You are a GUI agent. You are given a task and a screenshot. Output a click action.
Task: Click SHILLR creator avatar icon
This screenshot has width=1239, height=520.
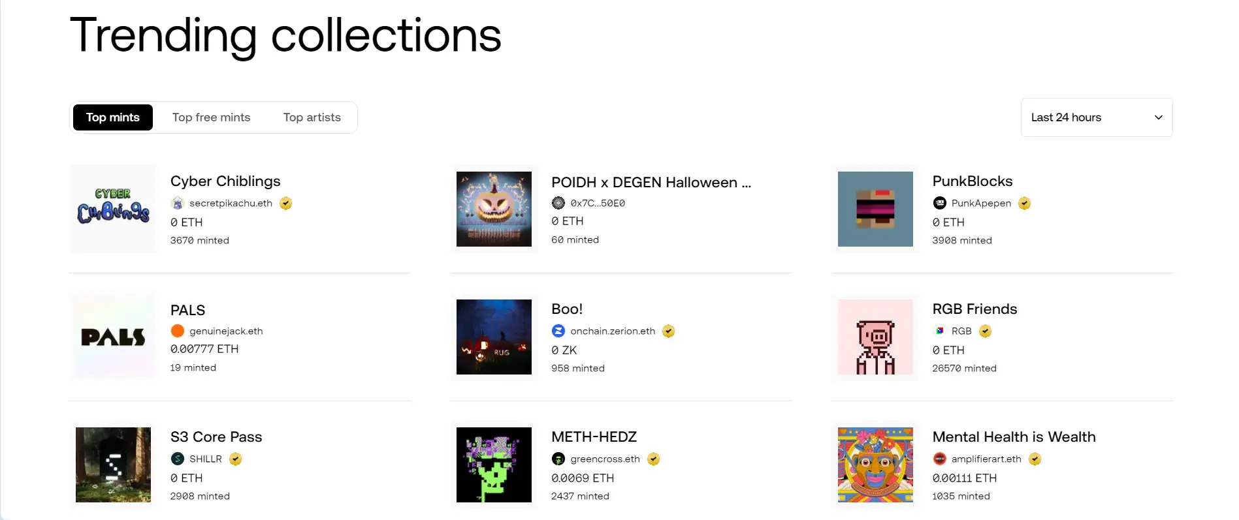pos(177,459)
